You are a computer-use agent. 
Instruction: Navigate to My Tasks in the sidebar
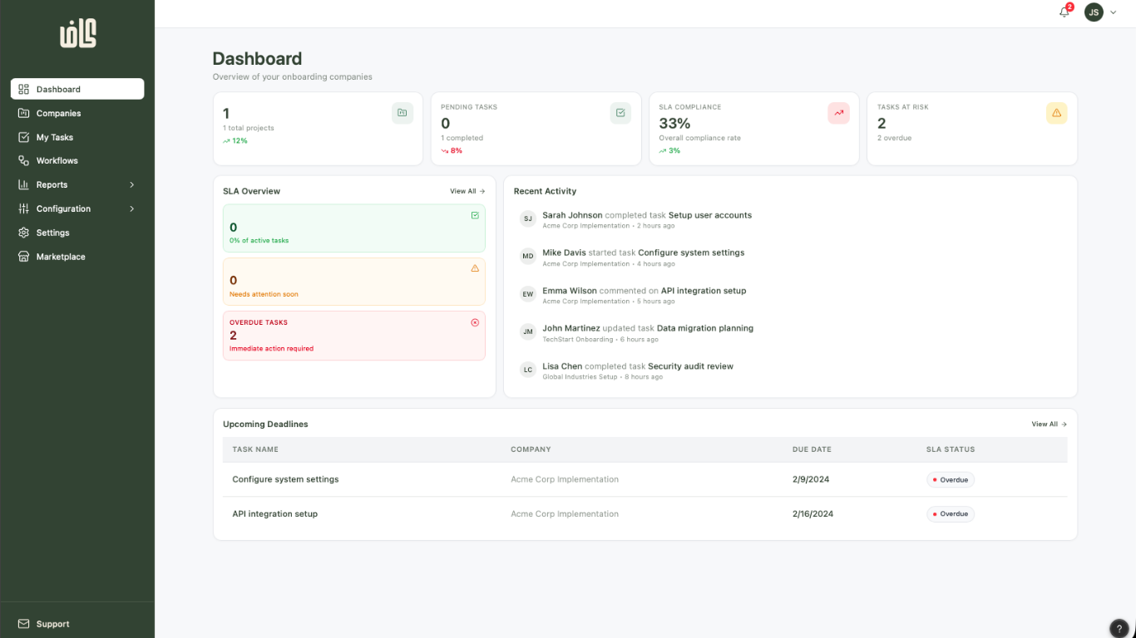pos(54,137)
